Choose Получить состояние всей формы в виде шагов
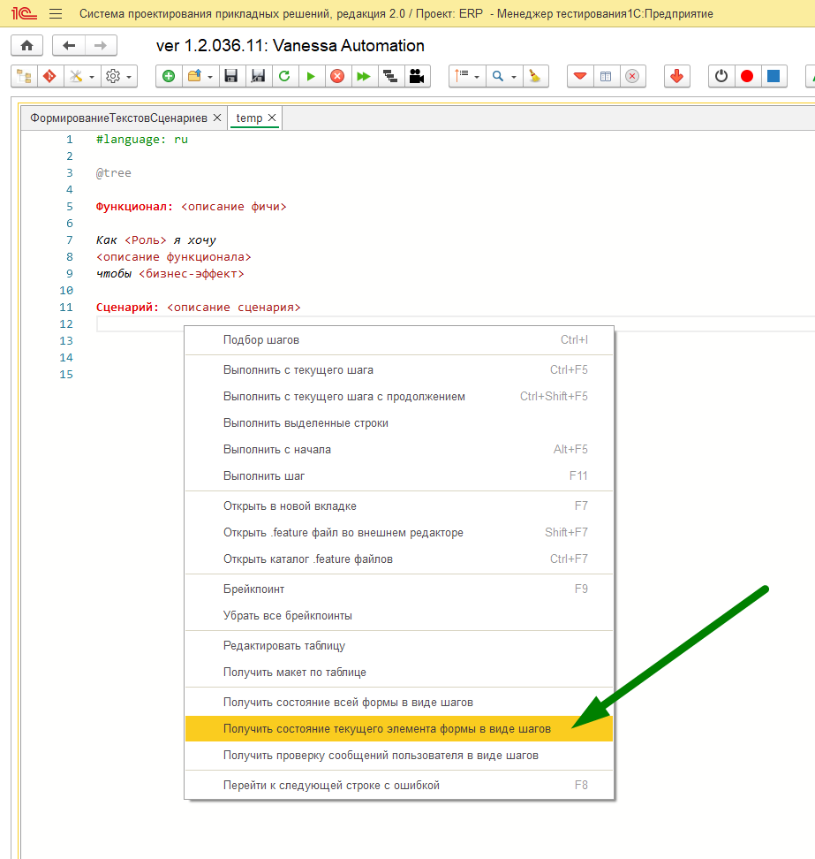The image size is (815, 859). (399, 702)
